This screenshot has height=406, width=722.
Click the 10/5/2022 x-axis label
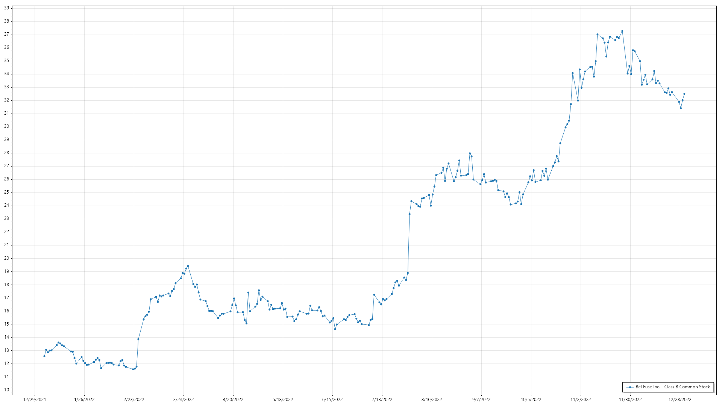531,400
